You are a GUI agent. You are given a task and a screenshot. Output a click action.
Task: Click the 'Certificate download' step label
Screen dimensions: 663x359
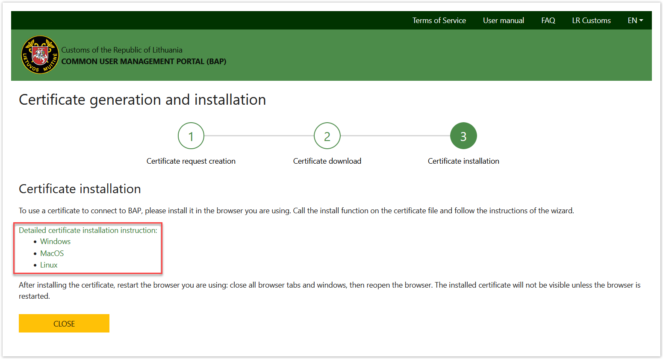327,161
